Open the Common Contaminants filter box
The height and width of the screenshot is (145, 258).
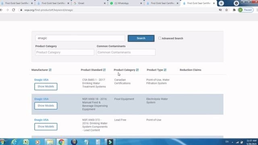pos(126,52)
